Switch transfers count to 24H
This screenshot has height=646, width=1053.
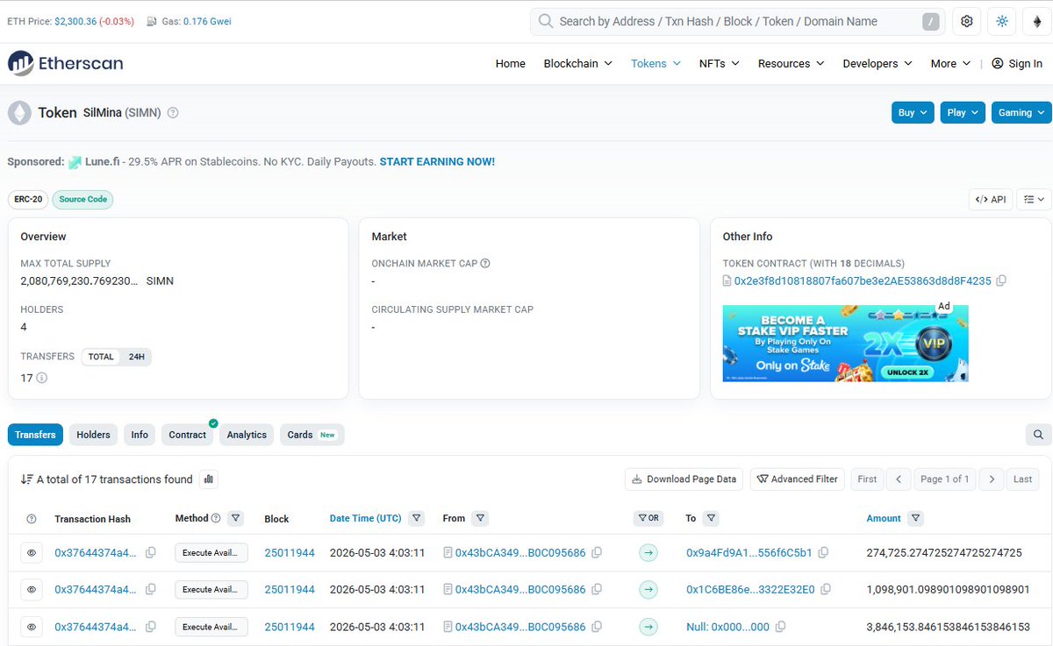coord(136,357)
